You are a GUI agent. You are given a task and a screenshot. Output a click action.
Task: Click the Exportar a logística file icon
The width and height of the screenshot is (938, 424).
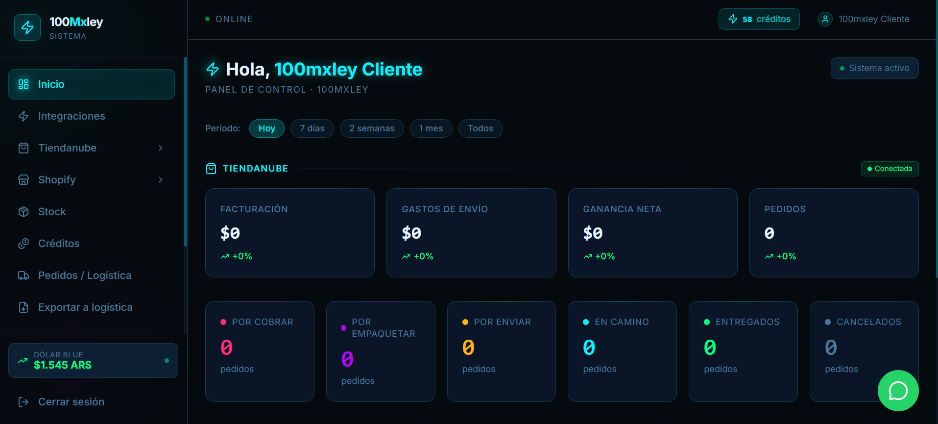pyautogui.click(x=24, y=307)
